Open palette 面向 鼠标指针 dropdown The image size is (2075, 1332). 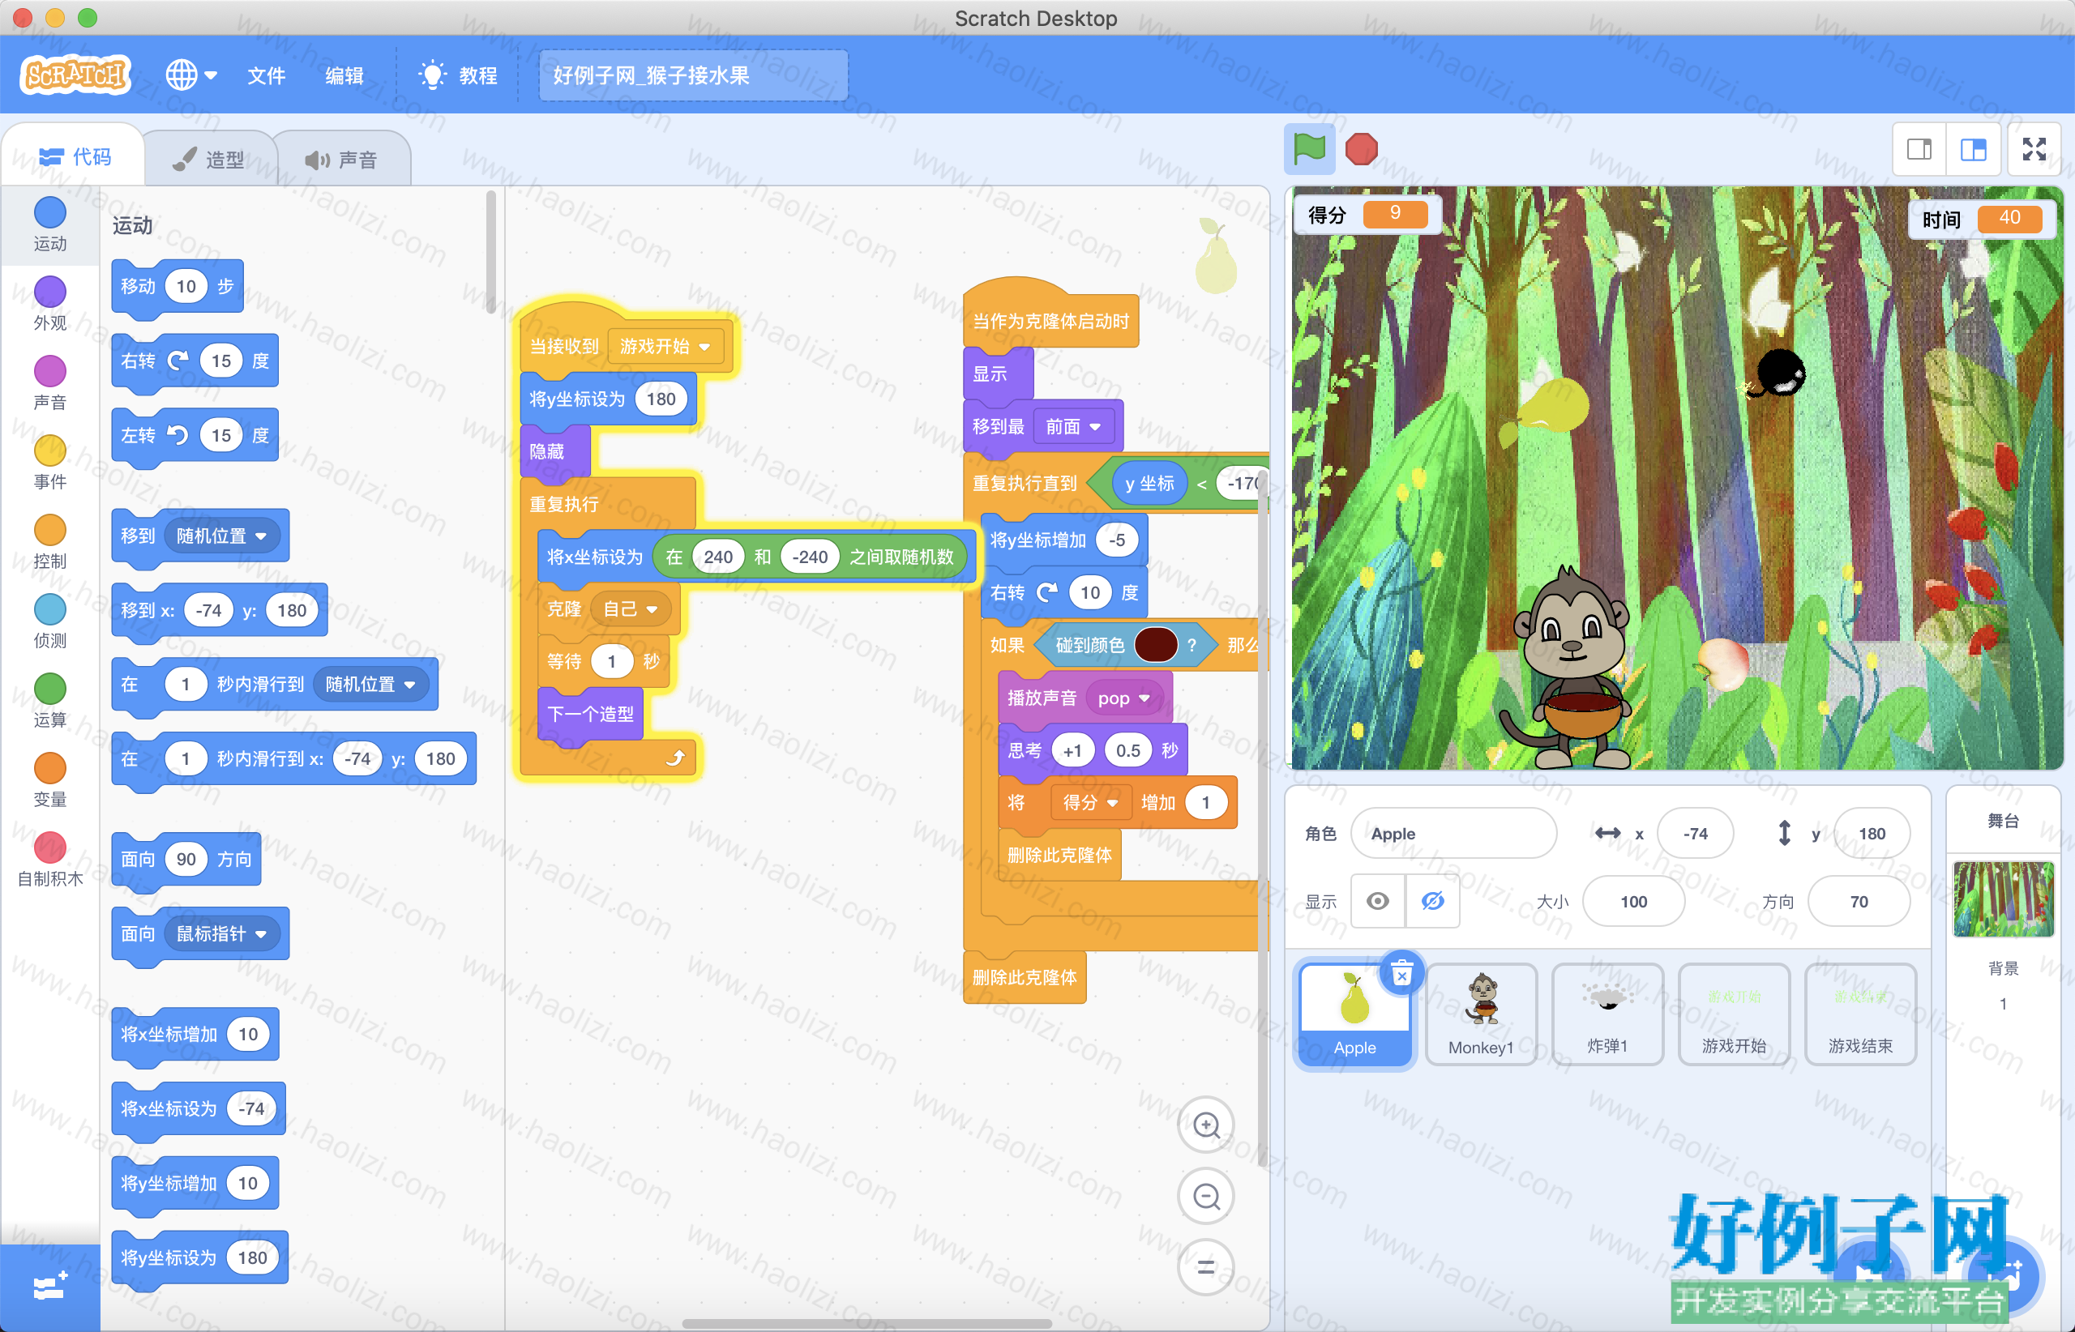[221, 934]
